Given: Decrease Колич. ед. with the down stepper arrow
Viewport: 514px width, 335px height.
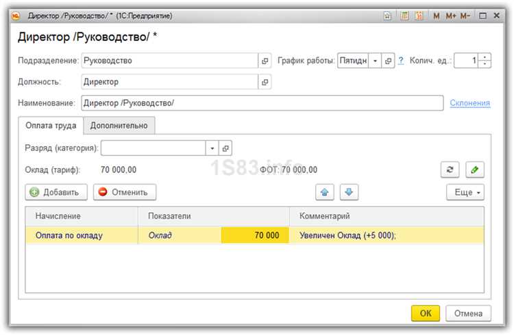Looking at the screenshot, I should (x=485, y=64).
